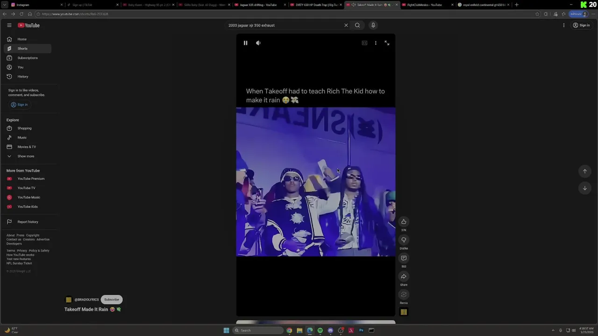Viewport: 598px width, 336px height.
Task: Open the comments on the Short
Action: click(404, 258)
